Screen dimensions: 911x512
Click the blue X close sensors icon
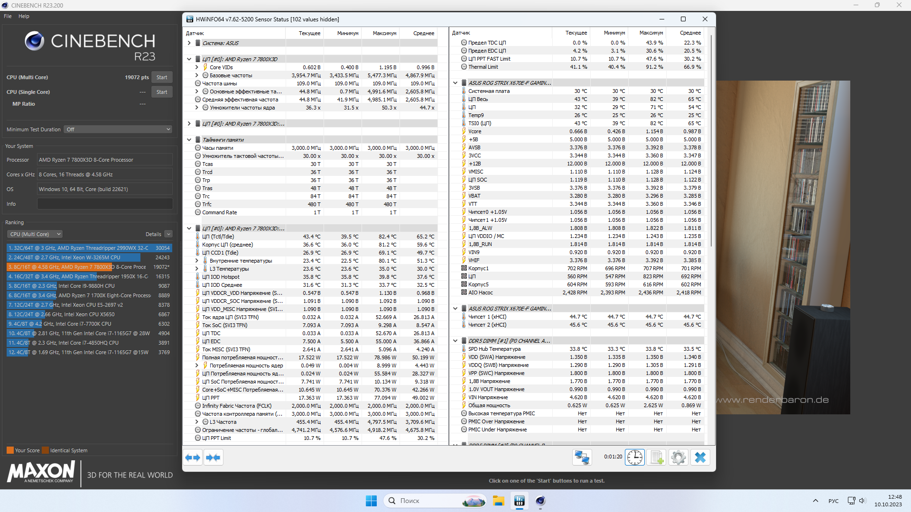[700, 457]
